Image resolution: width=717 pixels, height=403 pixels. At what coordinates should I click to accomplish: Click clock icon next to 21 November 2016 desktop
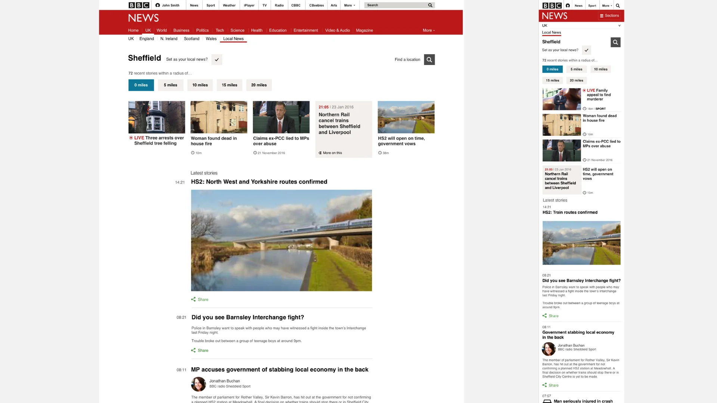coord(255,153)
